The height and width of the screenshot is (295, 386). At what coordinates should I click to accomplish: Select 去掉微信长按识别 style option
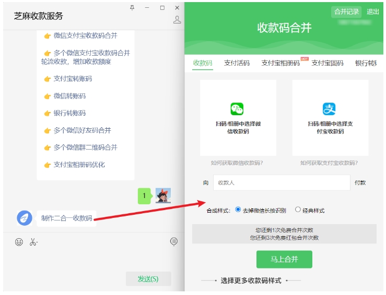coord(238,210)
